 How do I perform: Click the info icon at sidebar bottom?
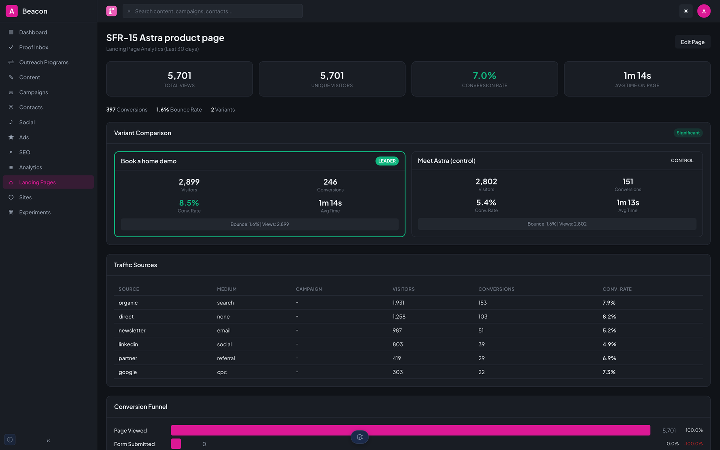click(10, 440)
